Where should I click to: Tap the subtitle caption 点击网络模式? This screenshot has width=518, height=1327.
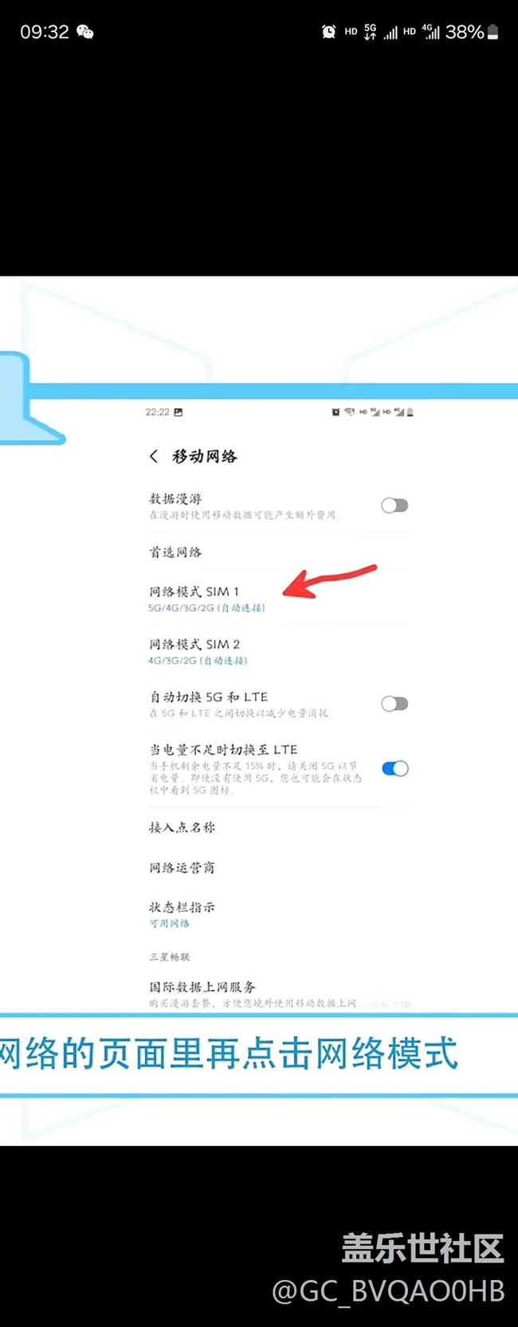[352, 1054]
